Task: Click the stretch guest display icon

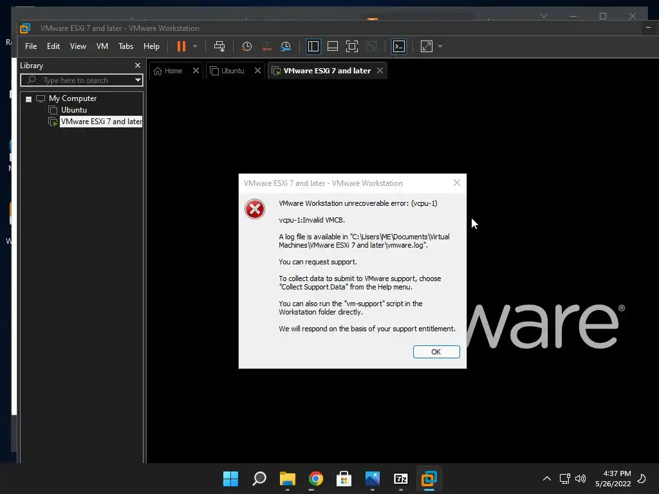Action: click(427, 46)
